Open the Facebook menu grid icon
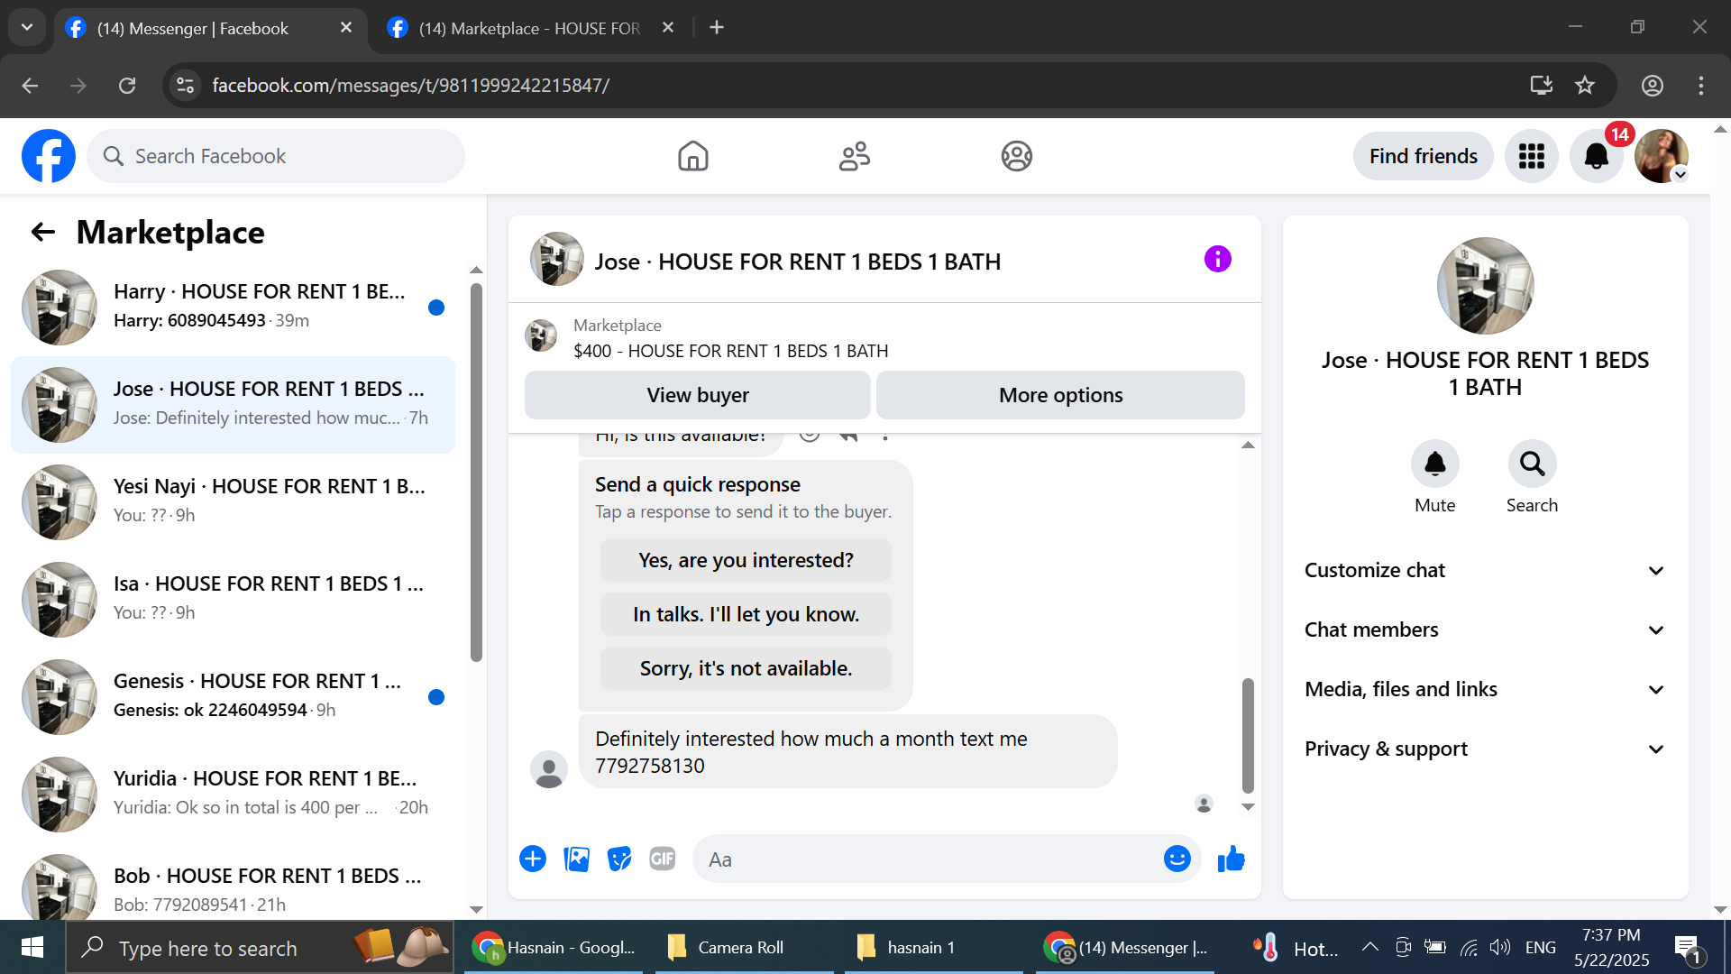Image resolution: width=1731 pixels, height=974 pixels. [x=1531, y=156]
